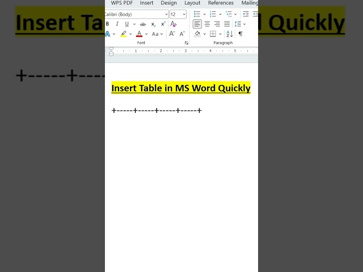
Task: Click the ruler indent marker
Action: pos(111,52)
